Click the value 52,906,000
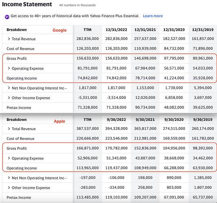Screen dimensions: 217x203 [88, 158]
